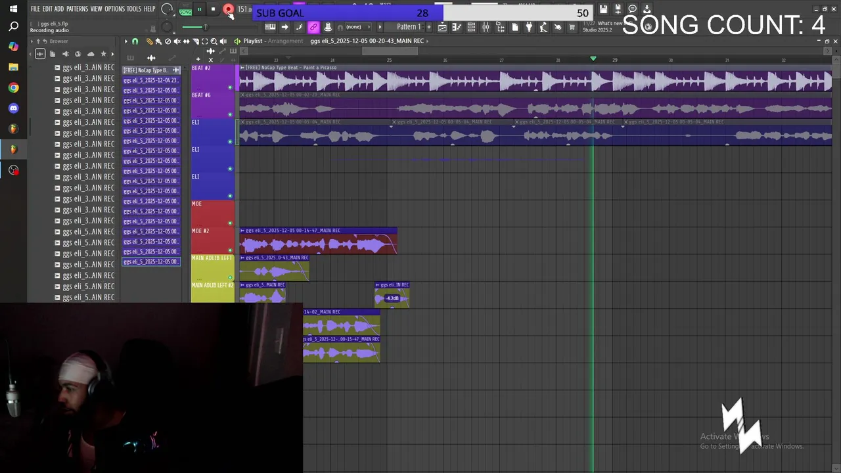Screen dimensions: 841x473
Task: Click the master pitch knob
Action: 167,27
